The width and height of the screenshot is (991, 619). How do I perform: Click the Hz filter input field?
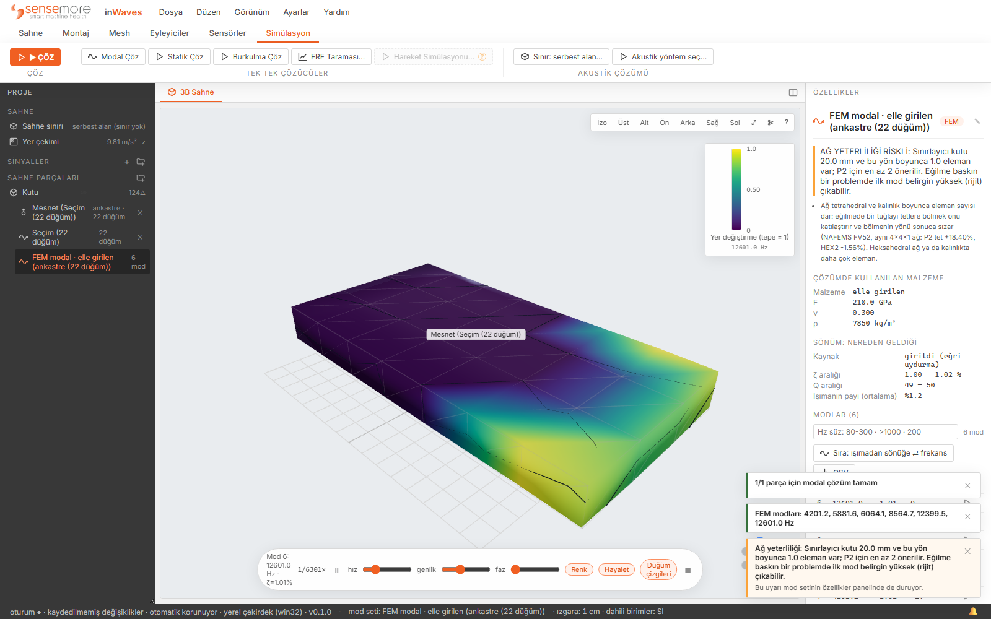coord(886,432)
